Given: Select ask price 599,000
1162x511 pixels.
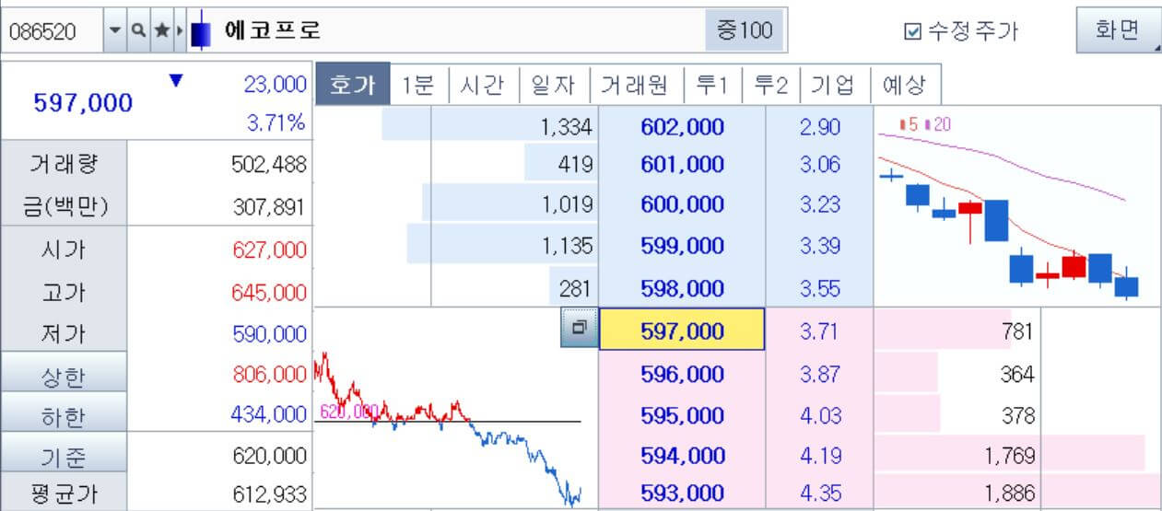Looking at the screenshot, I should (682, 246).
